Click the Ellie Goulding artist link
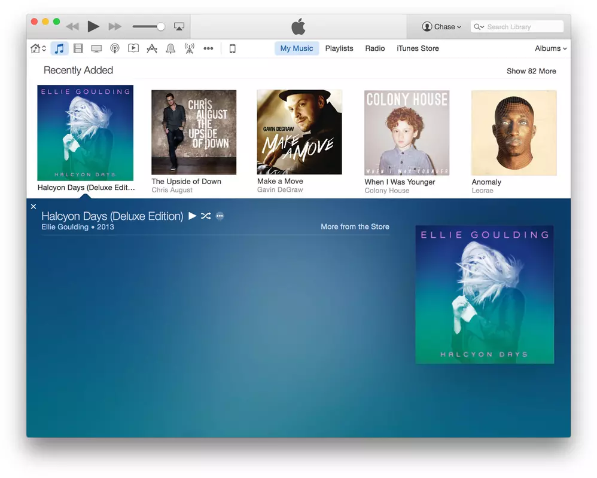The width and height of the screenshot is (597, 478). pos(65,227)
